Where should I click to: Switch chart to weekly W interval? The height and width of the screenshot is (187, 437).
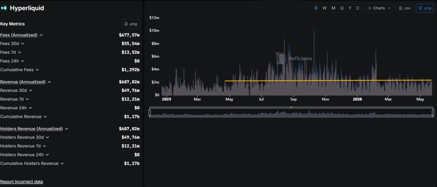click(x=324, y=8)
